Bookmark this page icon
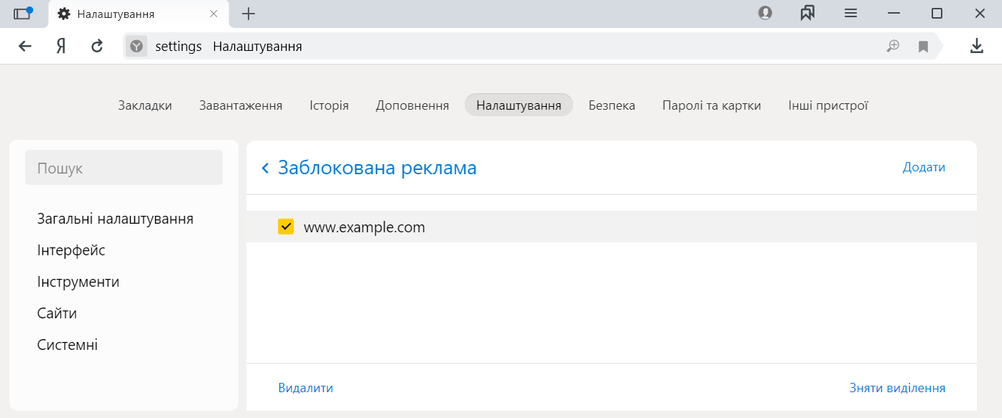Screen dimensions: 1002x418 click(923, 47)
